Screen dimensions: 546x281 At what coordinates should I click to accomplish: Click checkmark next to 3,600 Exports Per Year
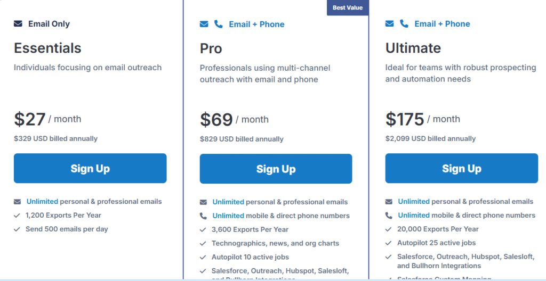pos(203,230)
